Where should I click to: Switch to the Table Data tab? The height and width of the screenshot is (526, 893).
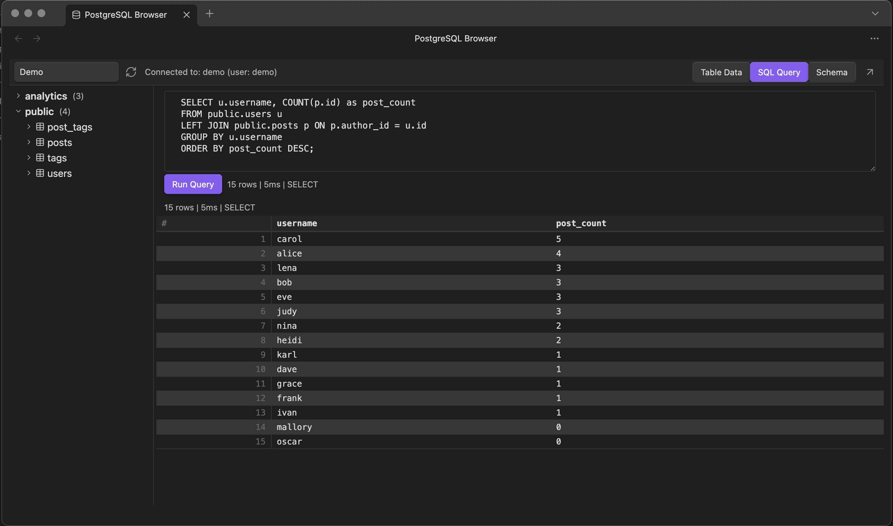[721, 72]
